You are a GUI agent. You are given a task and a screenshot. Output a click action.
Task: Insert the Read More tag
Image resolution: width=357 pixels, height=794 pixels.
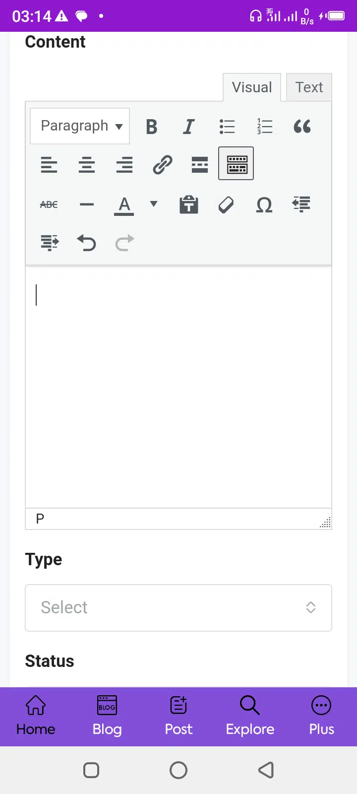point(200,164)
